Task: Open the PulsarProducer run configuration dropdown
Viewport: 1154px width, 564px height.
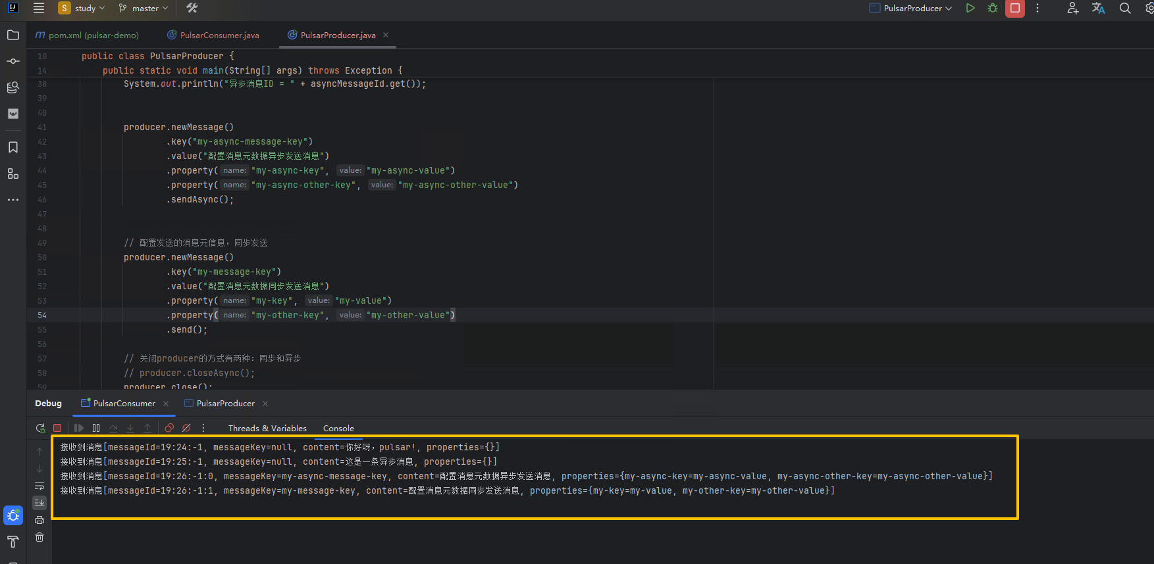Action: click(x=911, y=9)
